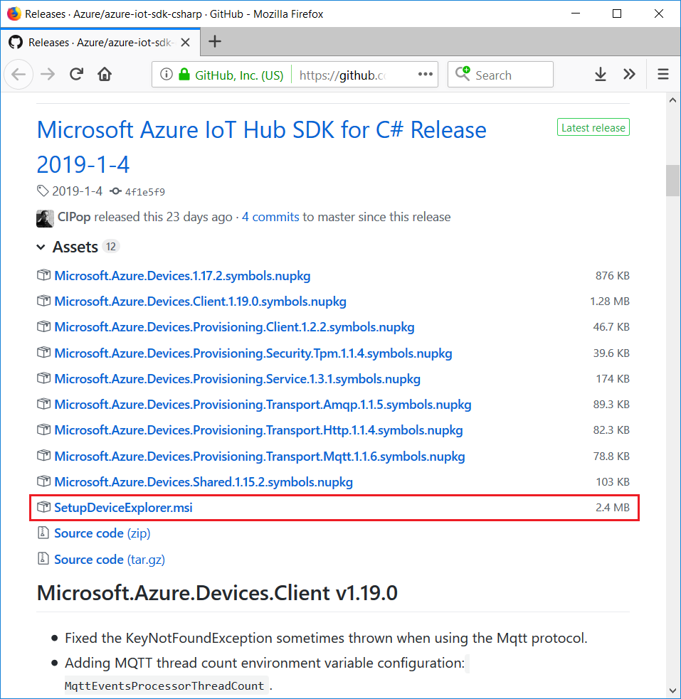681x699 pixels.
Task: Close the Releases GitHub tab
Action: coord(186,43)
